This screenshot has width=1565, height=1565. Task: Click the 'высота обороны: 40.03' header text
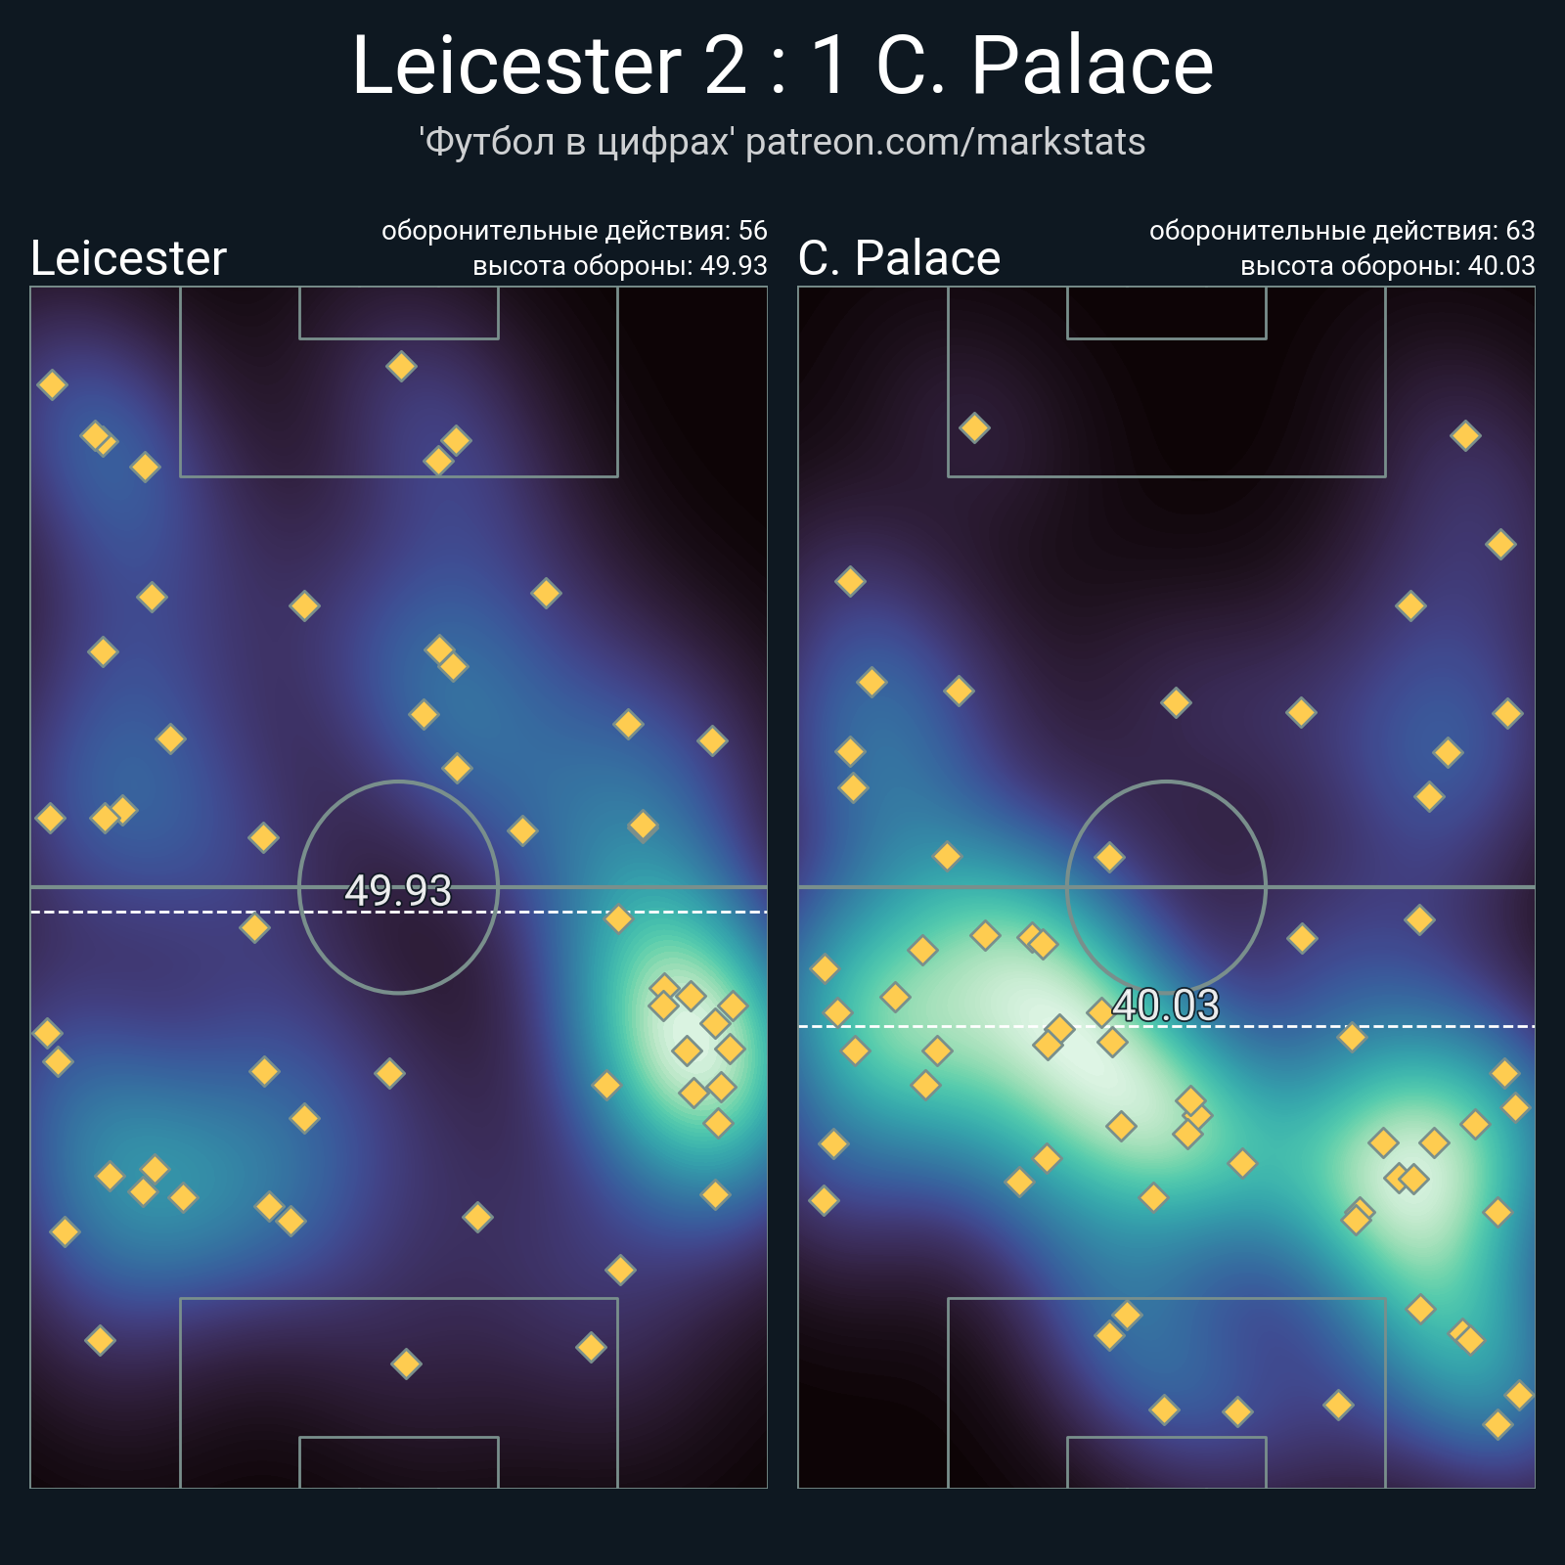pos(1388,266)
